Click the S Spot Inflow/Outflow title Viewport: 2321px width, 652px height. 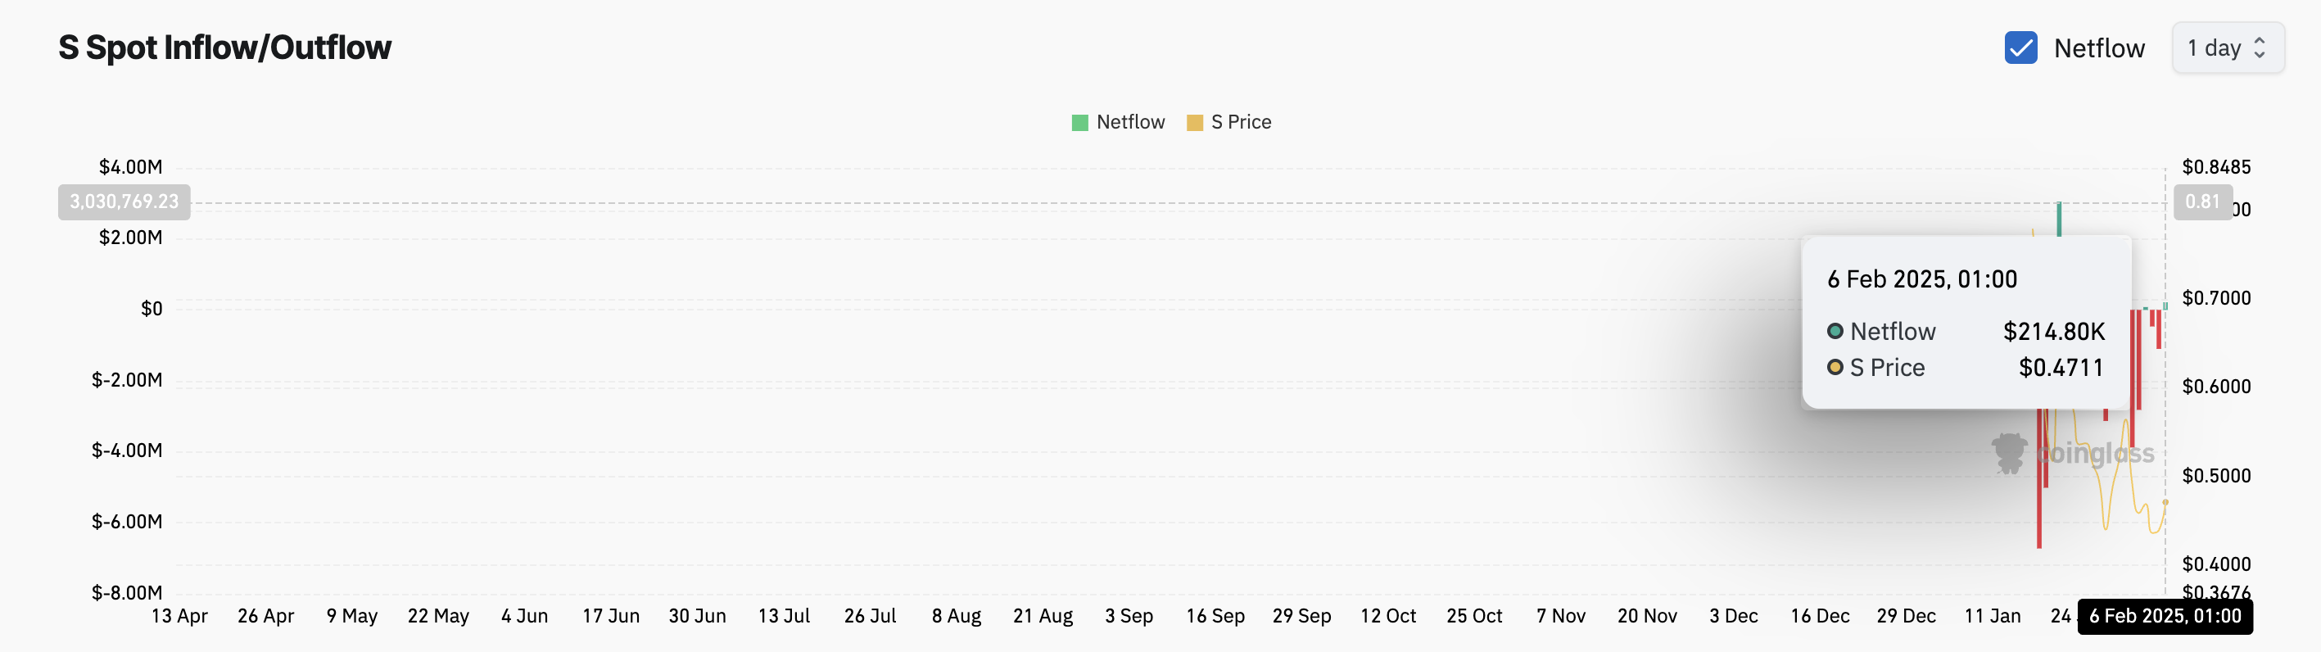[x=224, y=48]
